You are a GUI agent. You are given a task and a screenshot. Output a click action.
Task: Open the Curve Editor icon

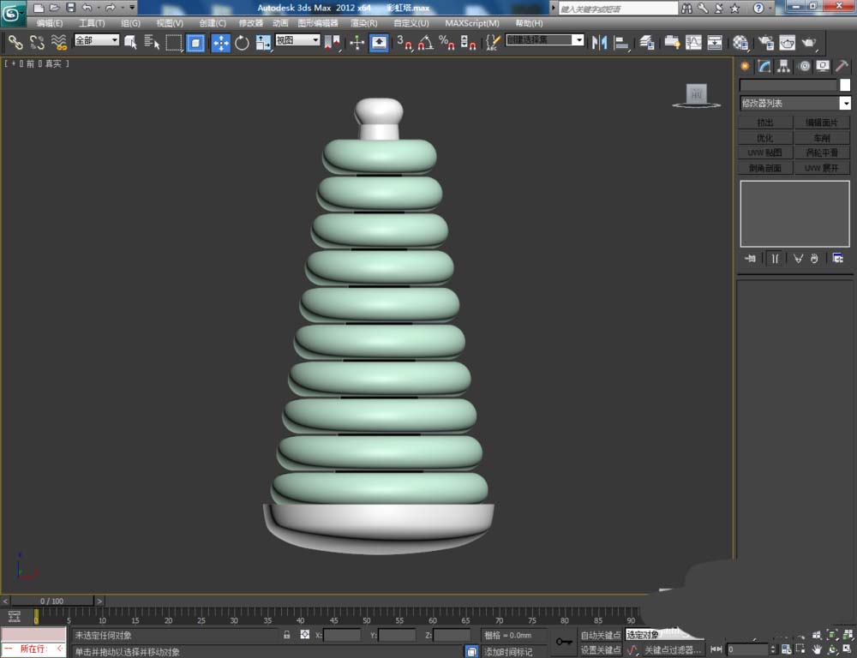pos(693,42)
